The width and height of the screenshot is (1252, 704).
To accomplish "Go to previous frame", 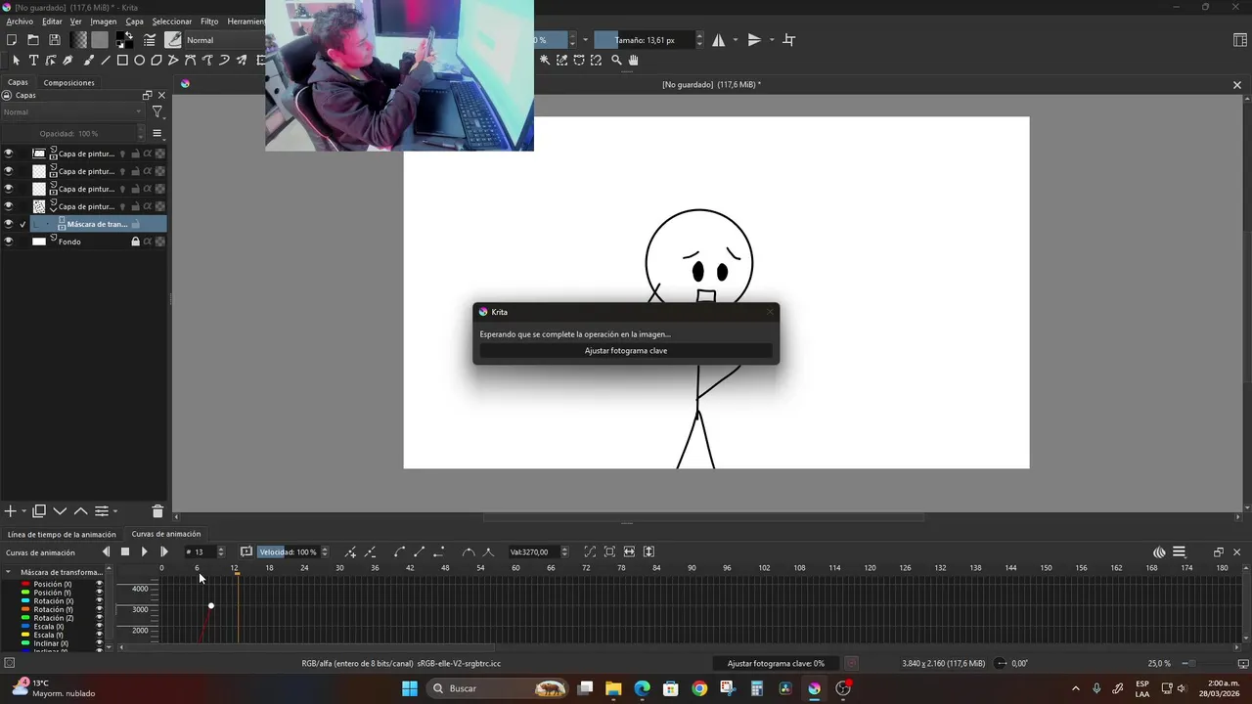I will pyautogui.click(x=106, y=552).
